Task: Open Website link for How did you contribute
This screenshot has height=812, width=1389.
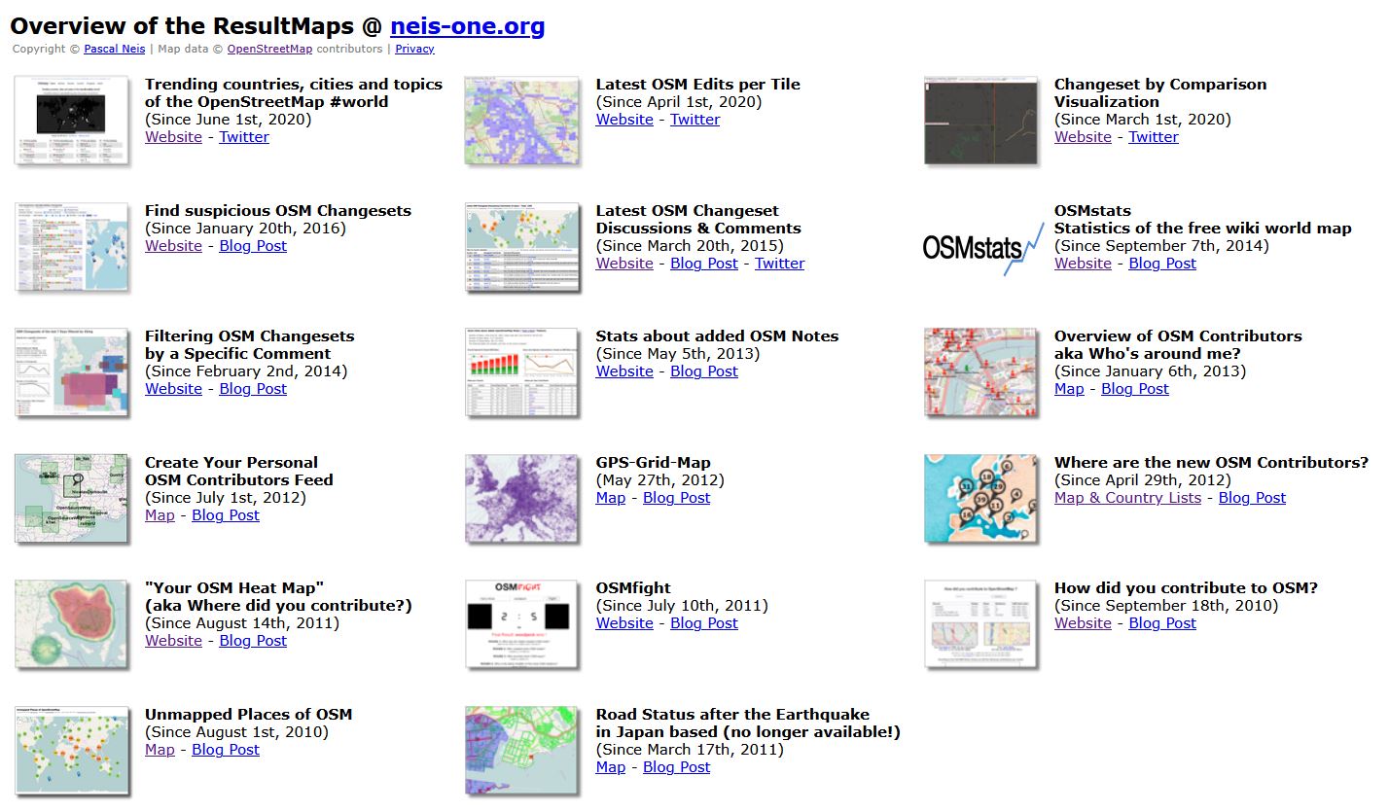Action: coord(1083,623)
